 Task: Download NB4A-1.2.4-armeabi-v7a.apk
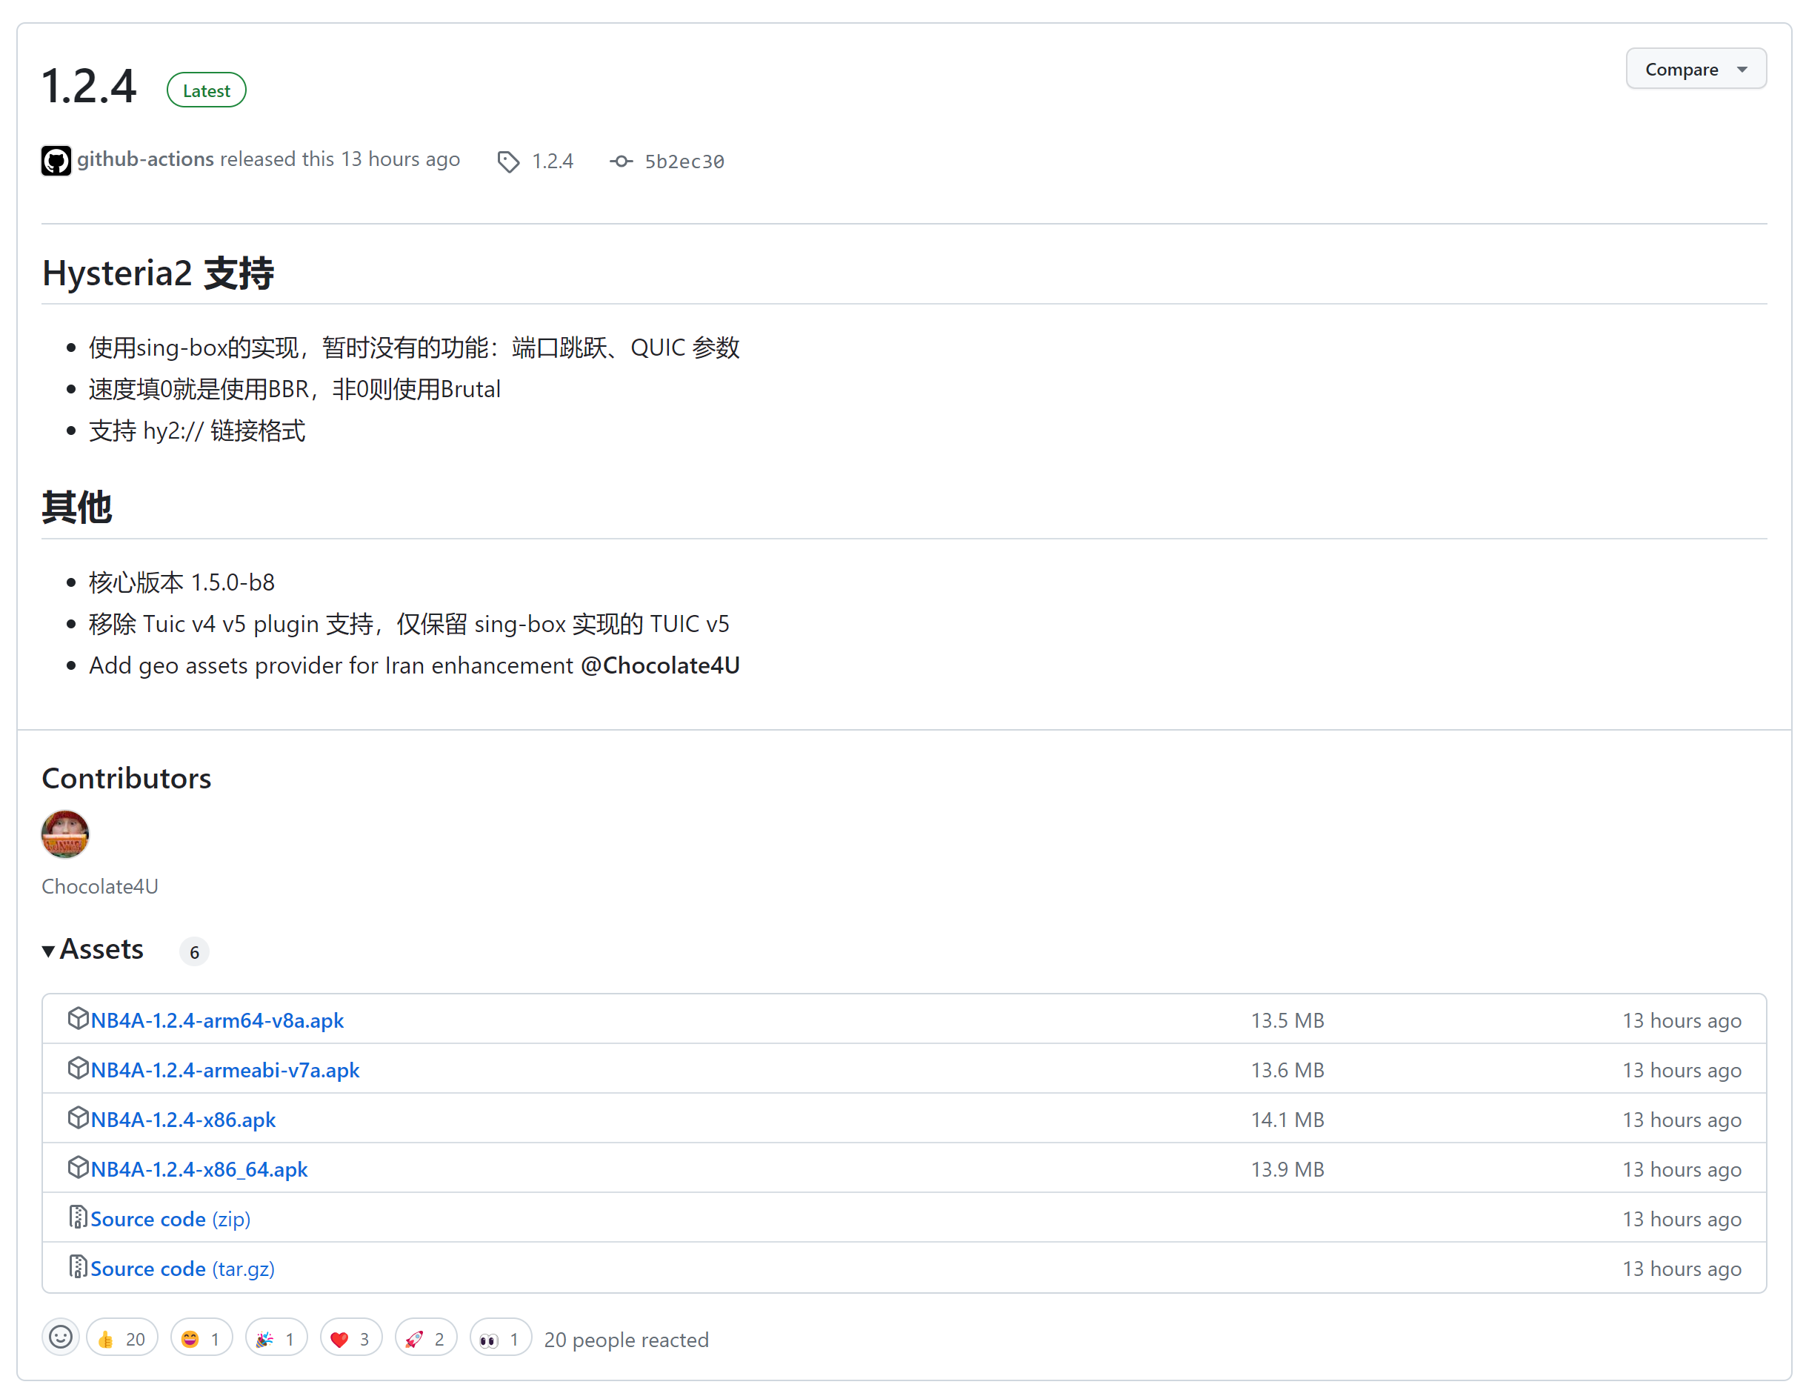tap(225, 1070)
